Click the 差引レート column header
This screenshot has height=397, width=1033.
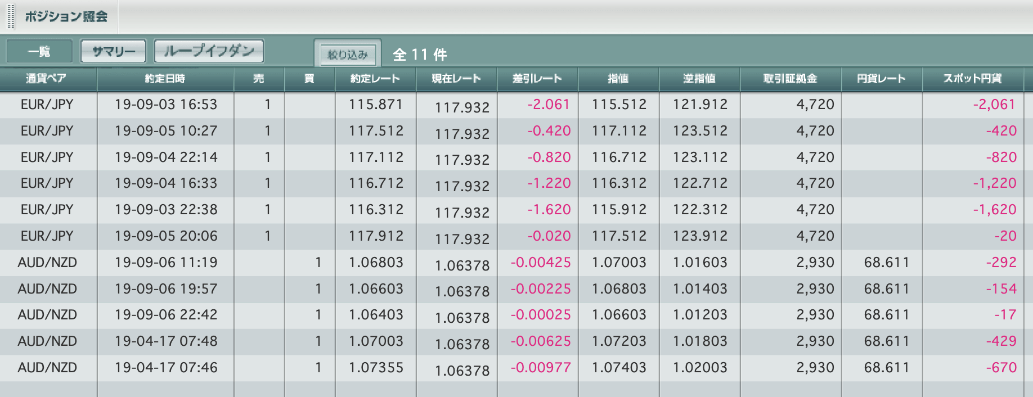[x=537, y=79]
